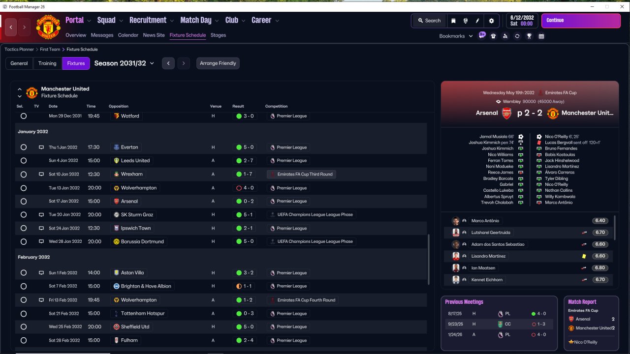Click the TV icon on the Wrexham fixture row

tap(41, 174)
